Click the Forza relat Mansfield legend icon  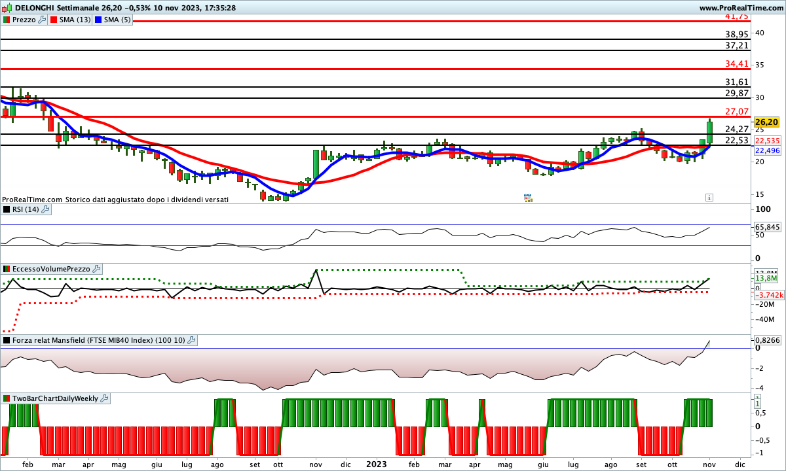tap(7, 340)
